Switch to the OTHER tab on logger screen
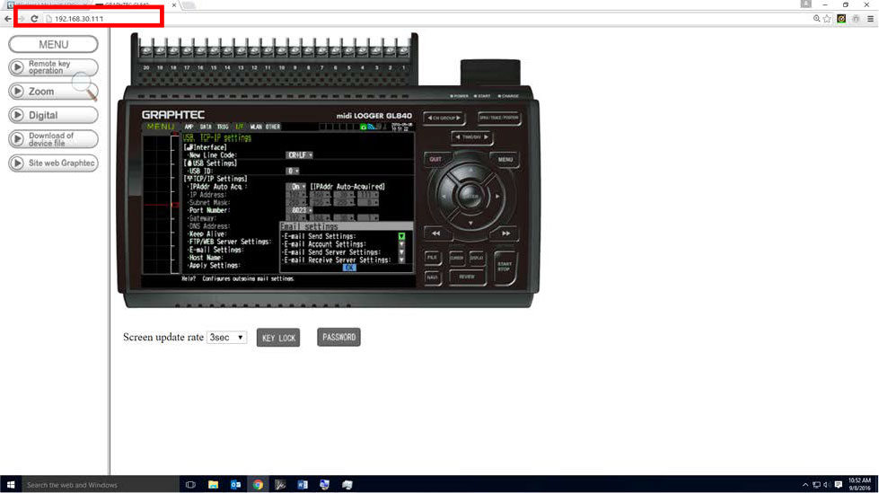Image resolution: width=879 pixels, height=493 pixels. (273, 127)
